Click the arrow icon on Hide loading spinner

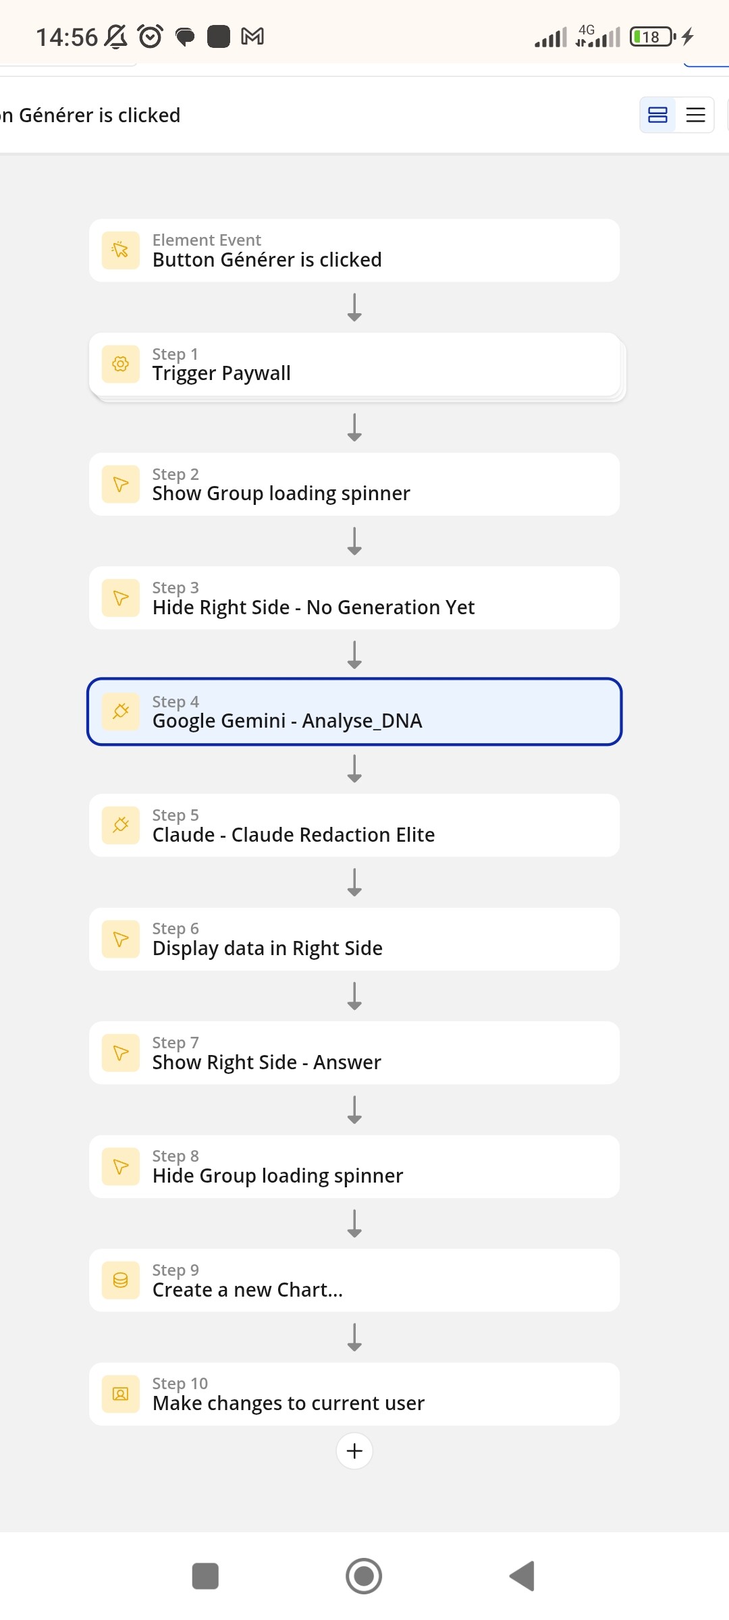[121, 1166]
